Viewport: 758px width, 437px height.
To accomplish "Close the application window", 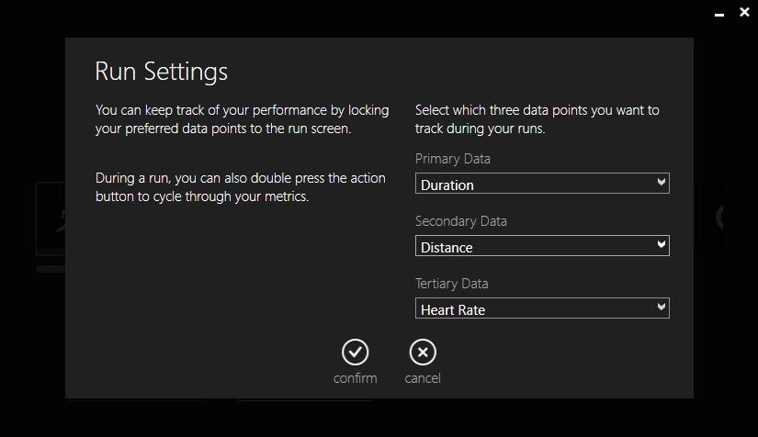I will coord(744,13).
